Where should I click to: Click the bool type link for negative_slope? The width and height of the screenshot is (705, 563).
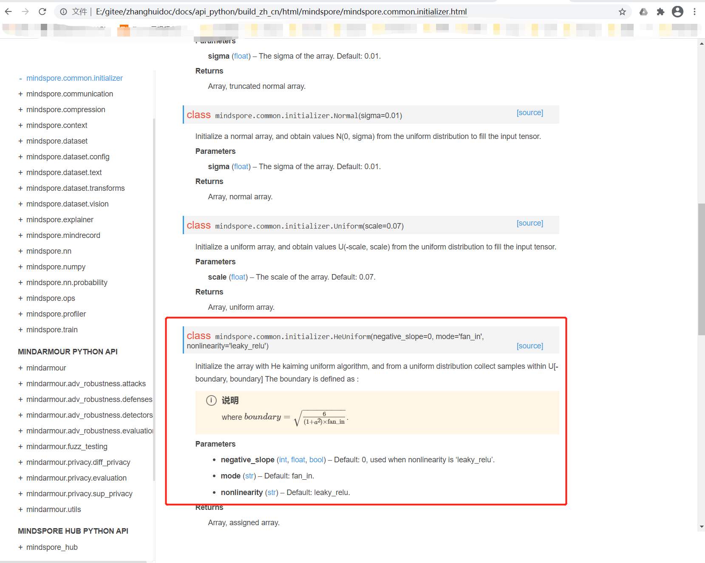click(x=316, y=460)
